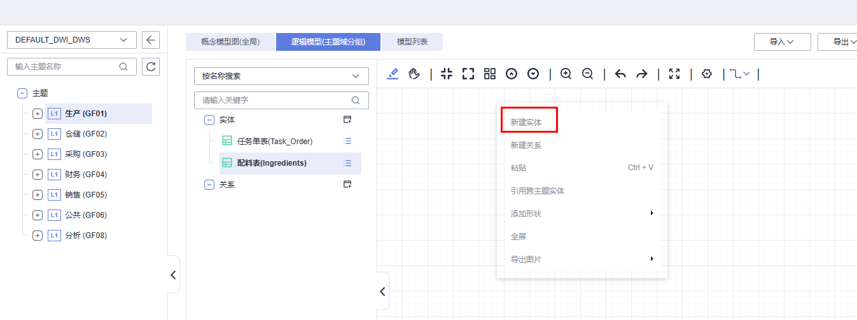Expand the 生产 (GF01) node
857x320 pixels.
[38, 114]
